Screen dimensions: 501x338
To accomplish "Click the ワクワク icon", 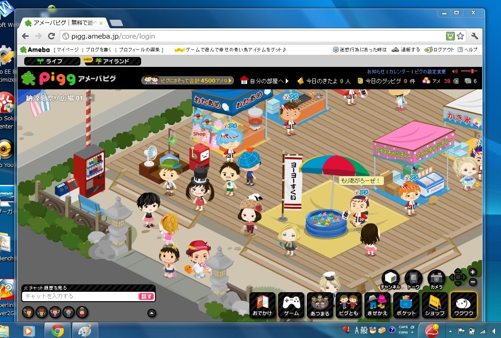I will click(464, 305).
